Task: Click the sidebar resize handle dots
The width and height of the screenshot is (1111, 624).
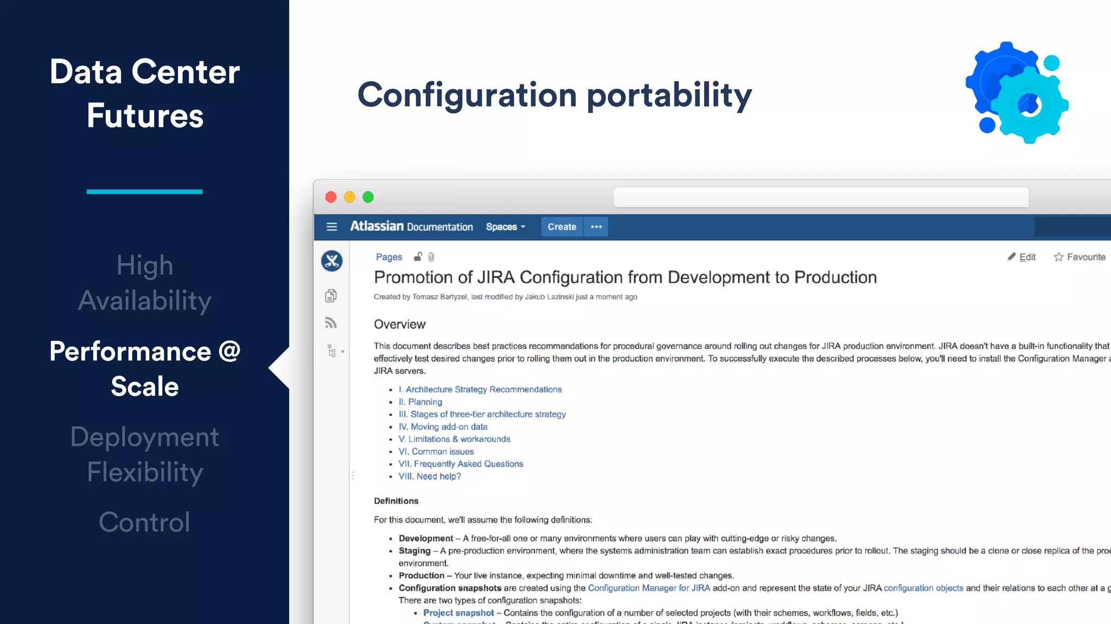Action: pyautogui.click(x=353, y=476)
